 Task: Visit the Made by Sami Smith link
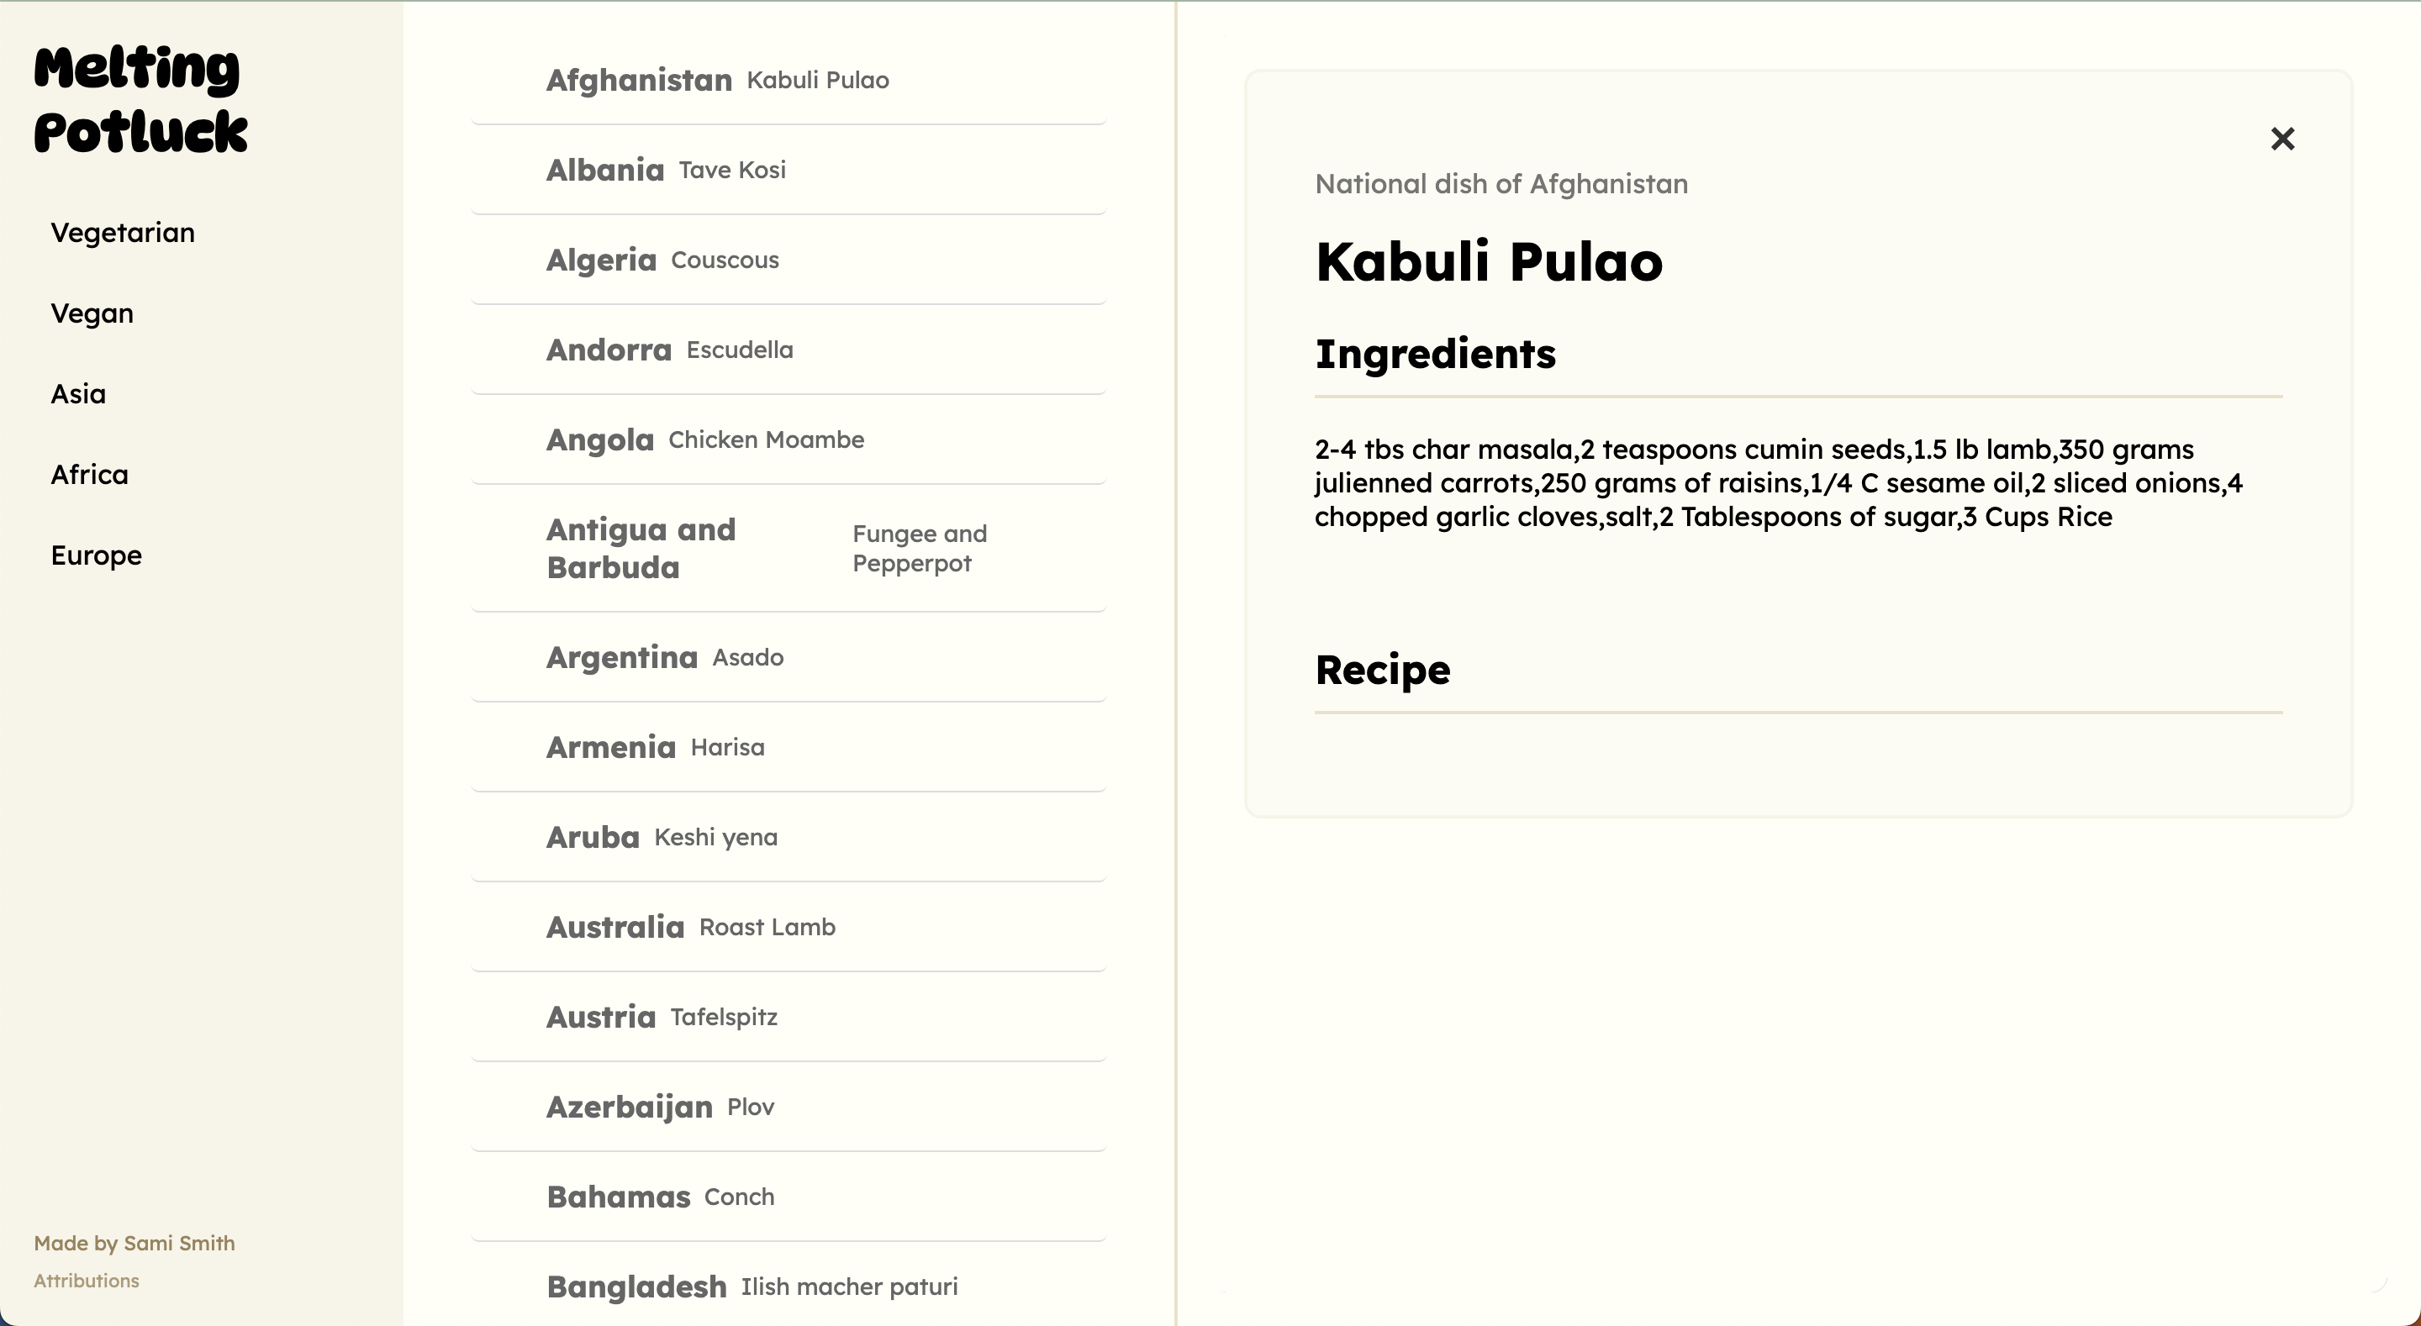pyautogui.click(x=134, y=1244)
